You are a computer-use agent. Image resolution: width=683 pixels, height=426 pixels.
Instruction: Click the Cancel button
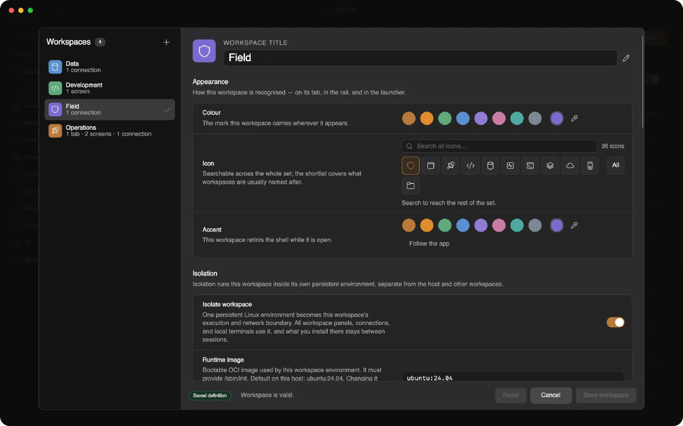coord(551,395)
